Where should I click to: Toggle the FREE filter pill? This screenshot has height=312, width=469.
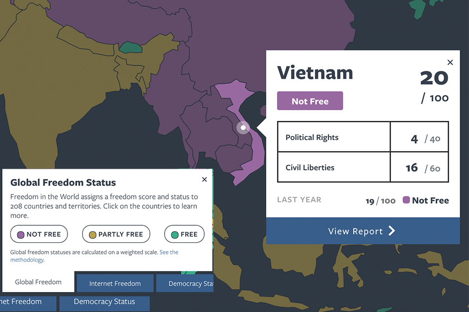184,234
